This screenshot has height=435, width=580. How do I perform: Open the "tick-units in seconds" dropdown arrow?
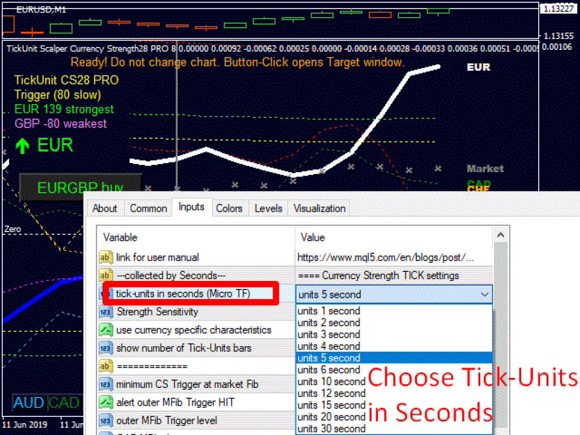pos(484,295)
